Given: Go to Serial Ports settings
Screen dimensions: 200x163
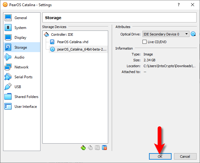Looking at the screenshot, I should tap(22, 77).
